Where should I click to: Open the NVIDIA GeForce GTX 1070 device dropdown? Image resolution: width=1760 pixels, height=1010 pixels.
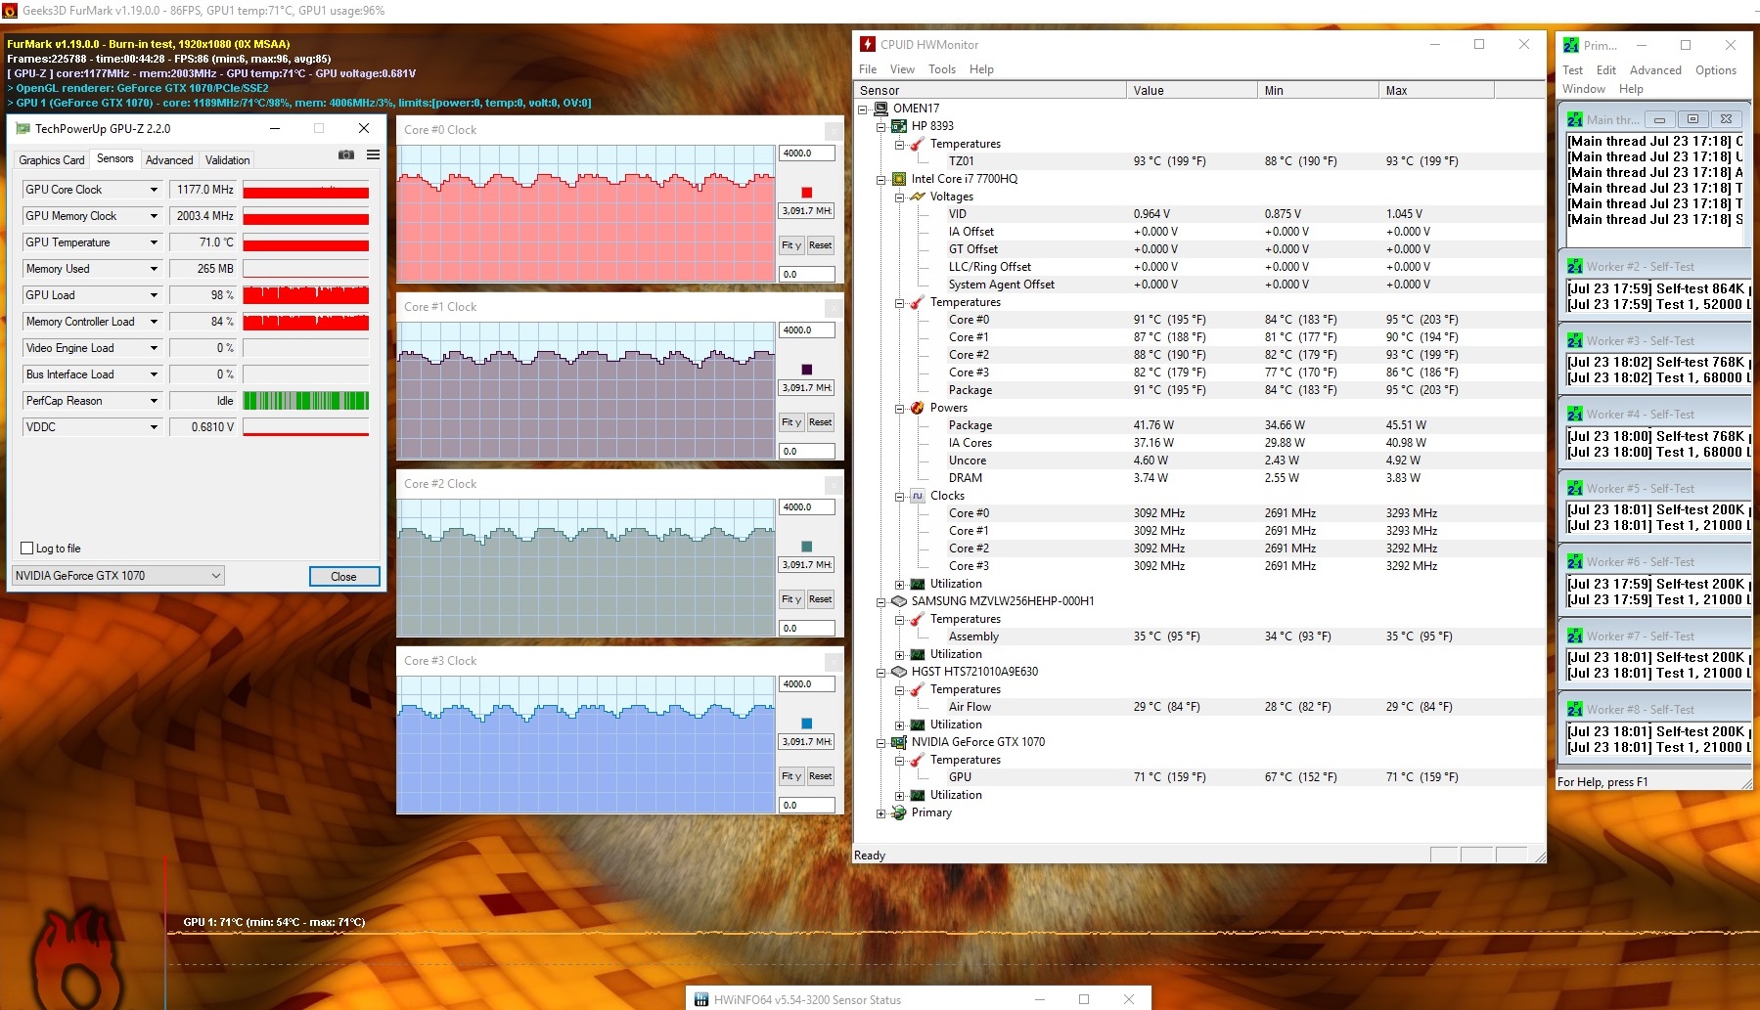pos(118,576)
